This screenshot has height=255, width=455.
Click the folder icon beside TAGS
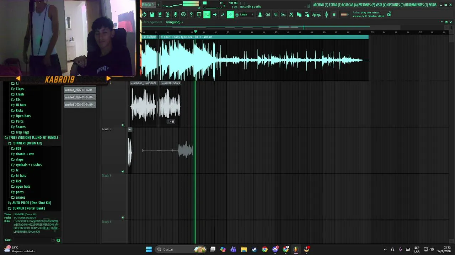pos(53,240)
